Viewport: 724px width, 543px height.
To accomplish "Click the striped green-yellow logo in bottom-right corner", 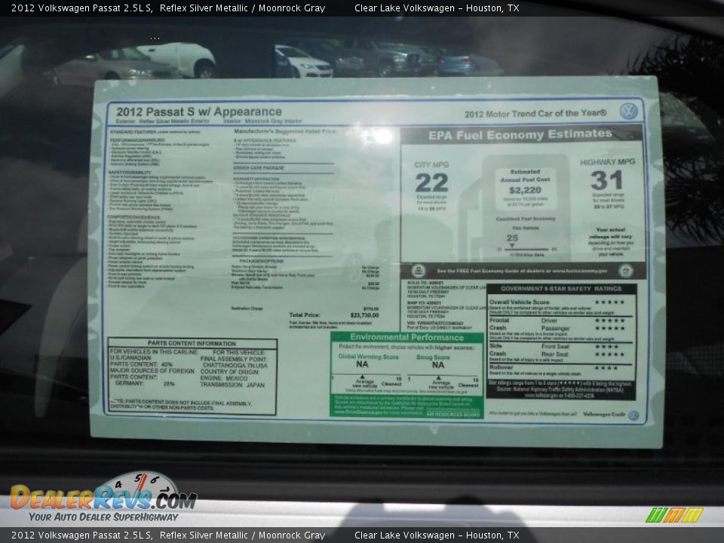I will coord(674,515).
